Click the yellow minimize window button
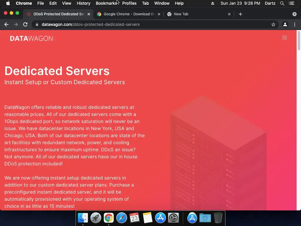The width and height of the screenshot is (301, 226). click(x=11, y=13)
